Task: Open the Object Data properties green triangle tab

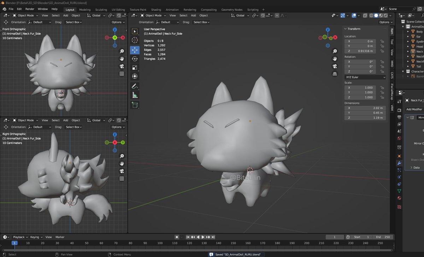Action: pyautogui.click(x=399, y=191)
